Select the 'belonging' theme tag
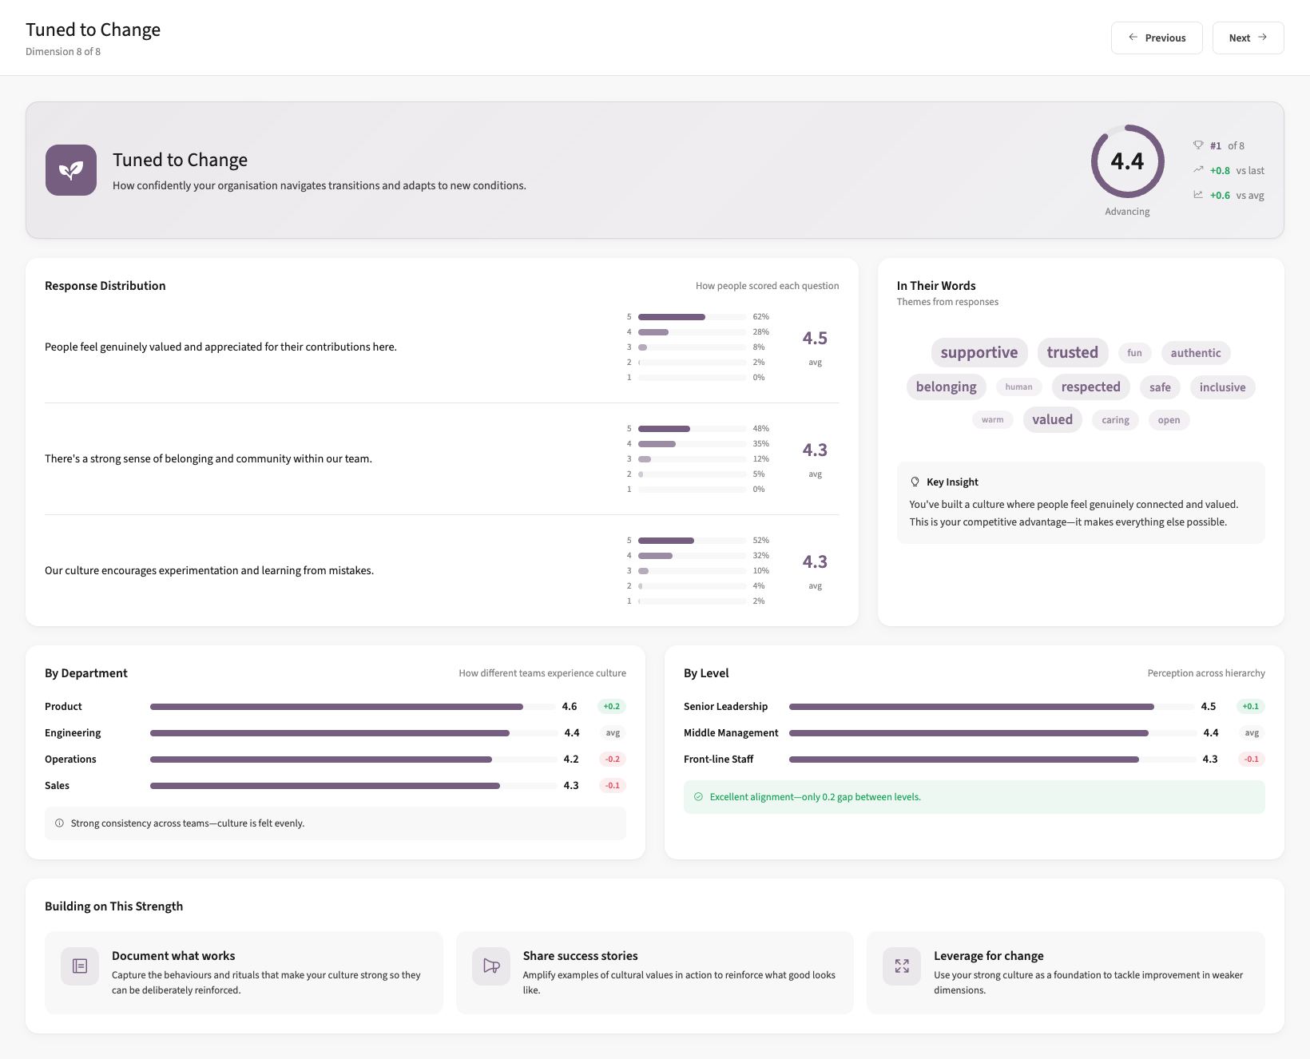The image size is (1310, 1059). pos(946,387)
